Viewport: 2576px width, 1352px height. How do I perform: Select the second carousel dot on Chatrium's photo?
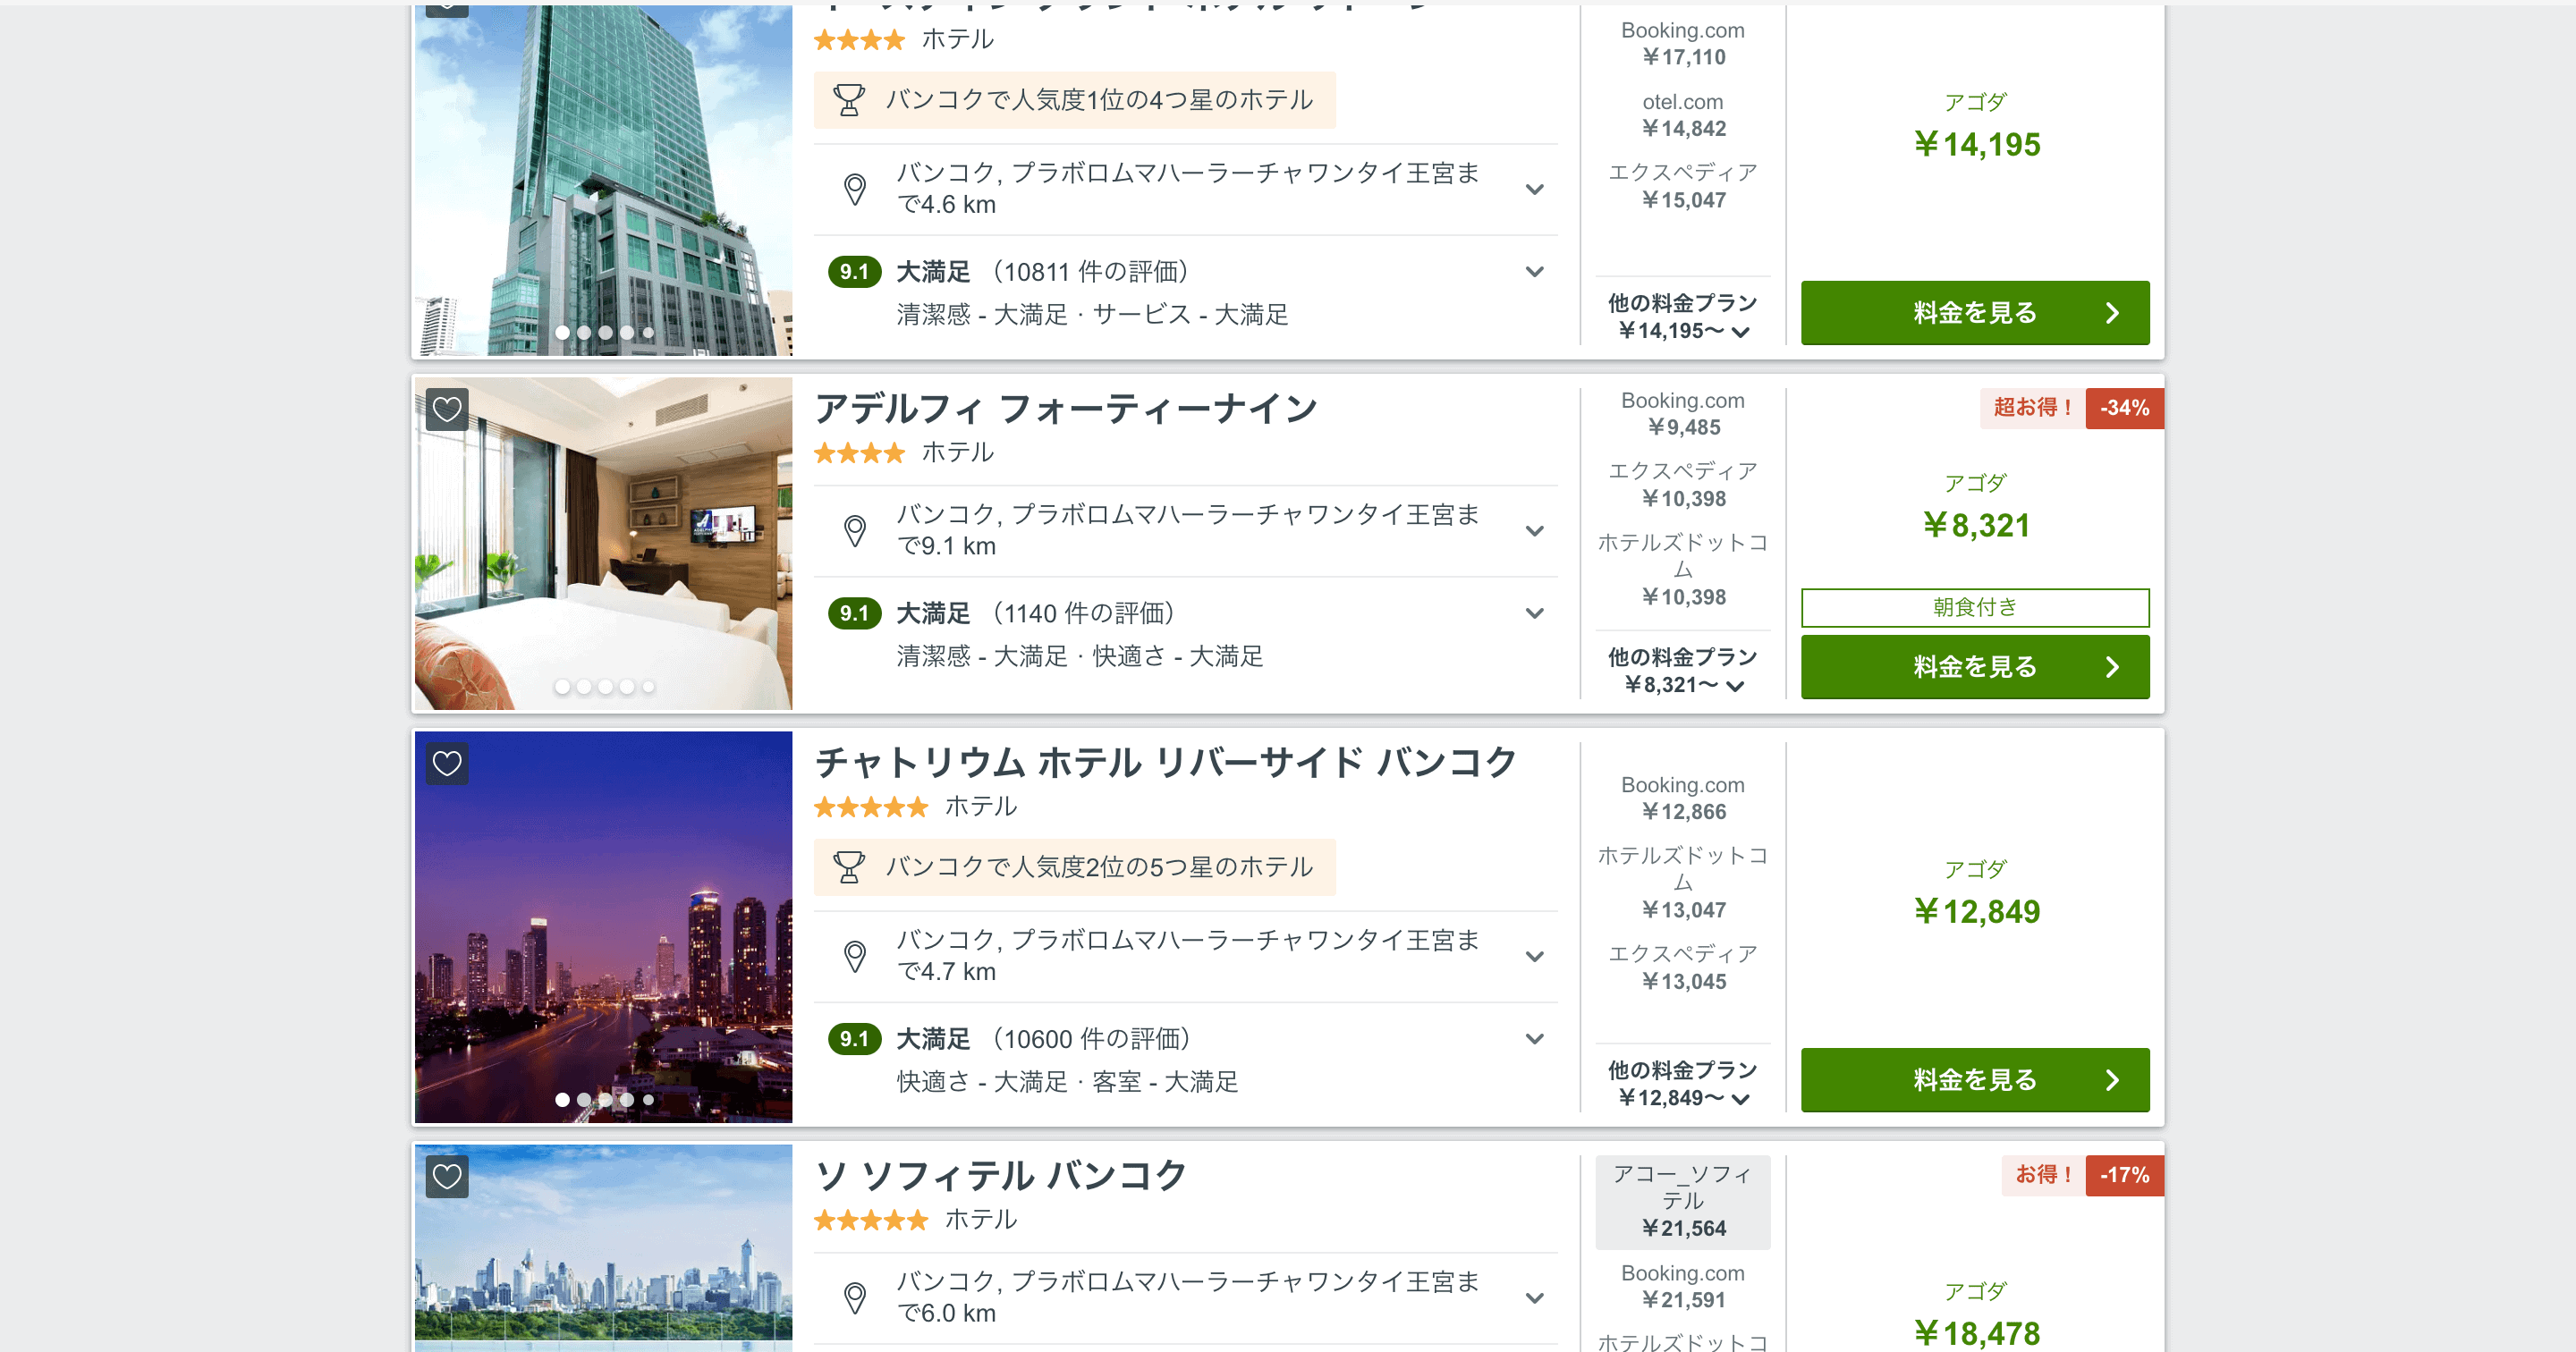(x=583, y=1098)
